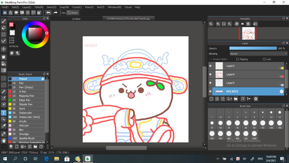Expand add brush dropdown in brush panel
The image size is (289, 163).
(x=25, y=147)
